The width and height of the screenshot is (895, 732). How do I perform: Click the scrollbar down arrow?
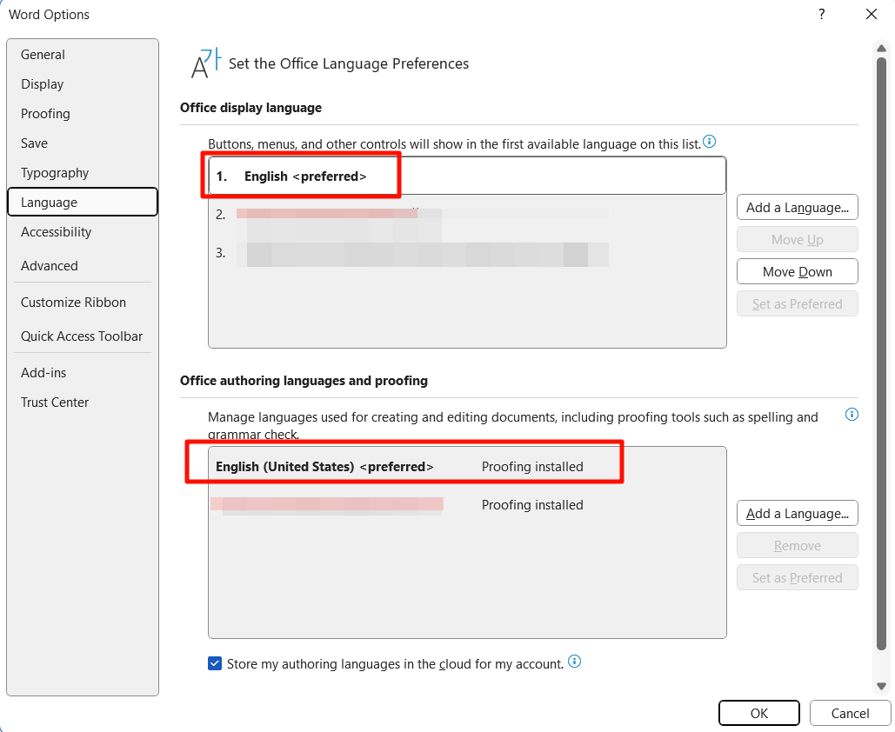point(881,686)
